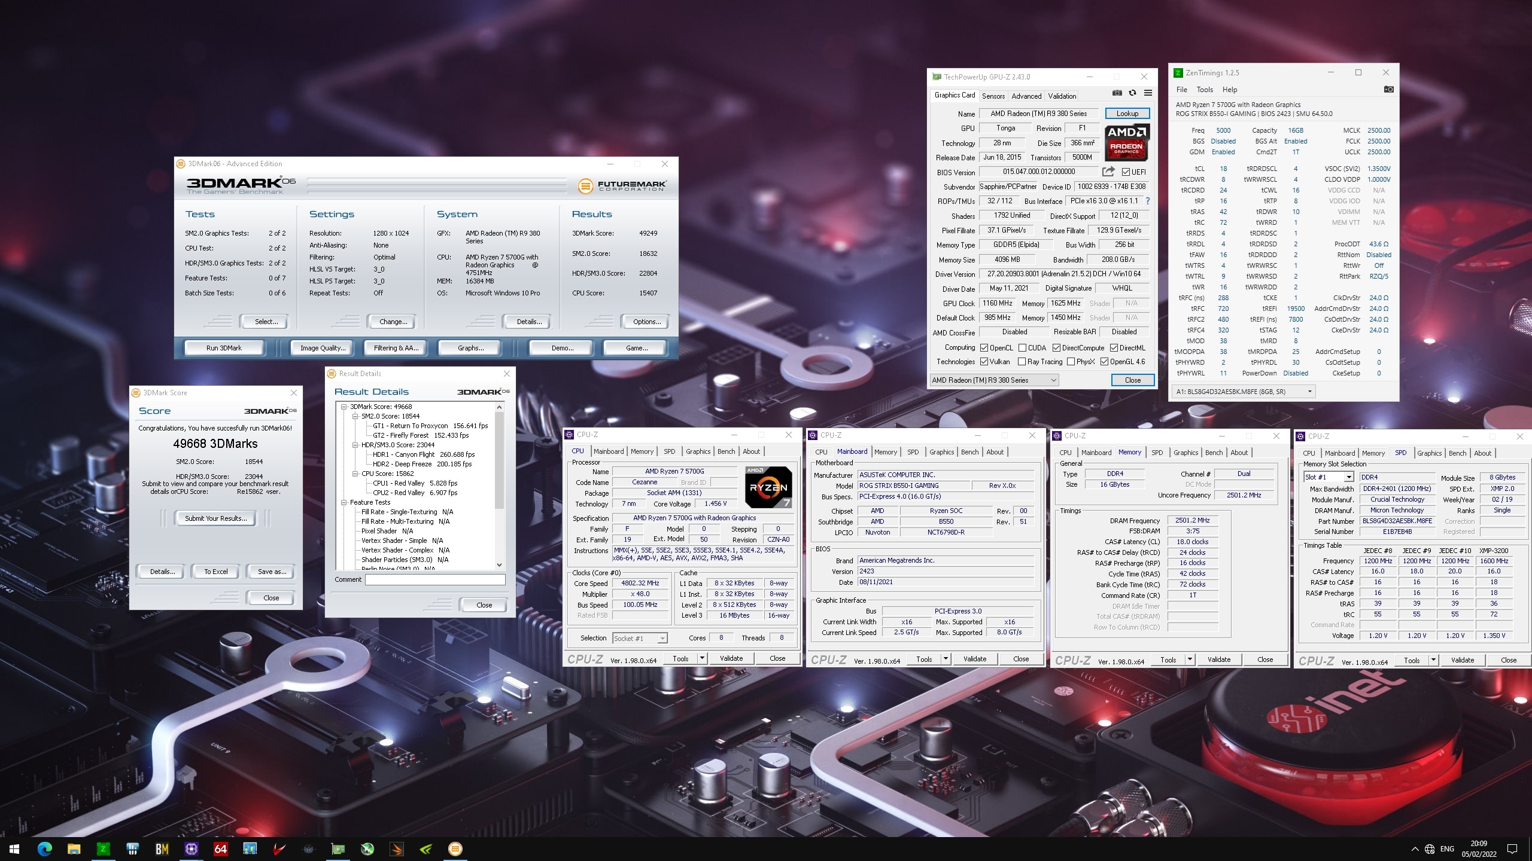Switch to the Sensors tab in GPU-Z

pos(993,96)
